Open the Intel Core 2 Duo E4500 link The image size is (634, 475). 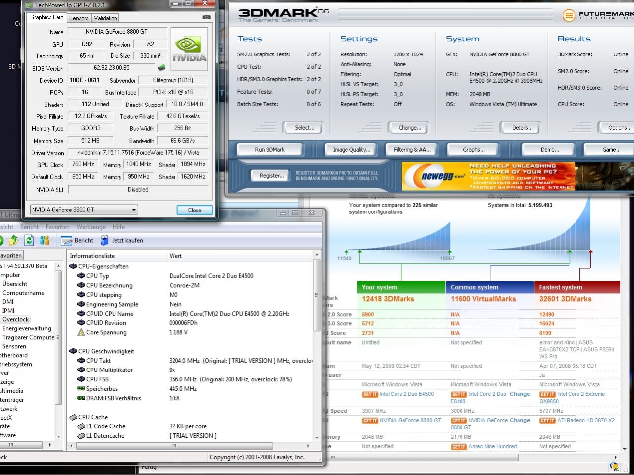click(407, 394)
